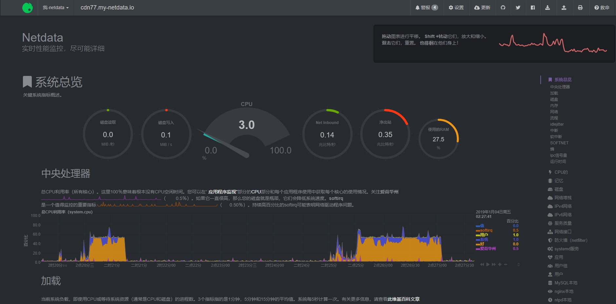Zoom in the CPU chart with plus
The image size is (616, 304).
tap(500, 264)
